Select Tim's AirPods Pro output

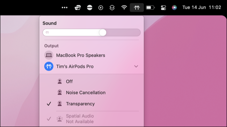coord(91,66)
